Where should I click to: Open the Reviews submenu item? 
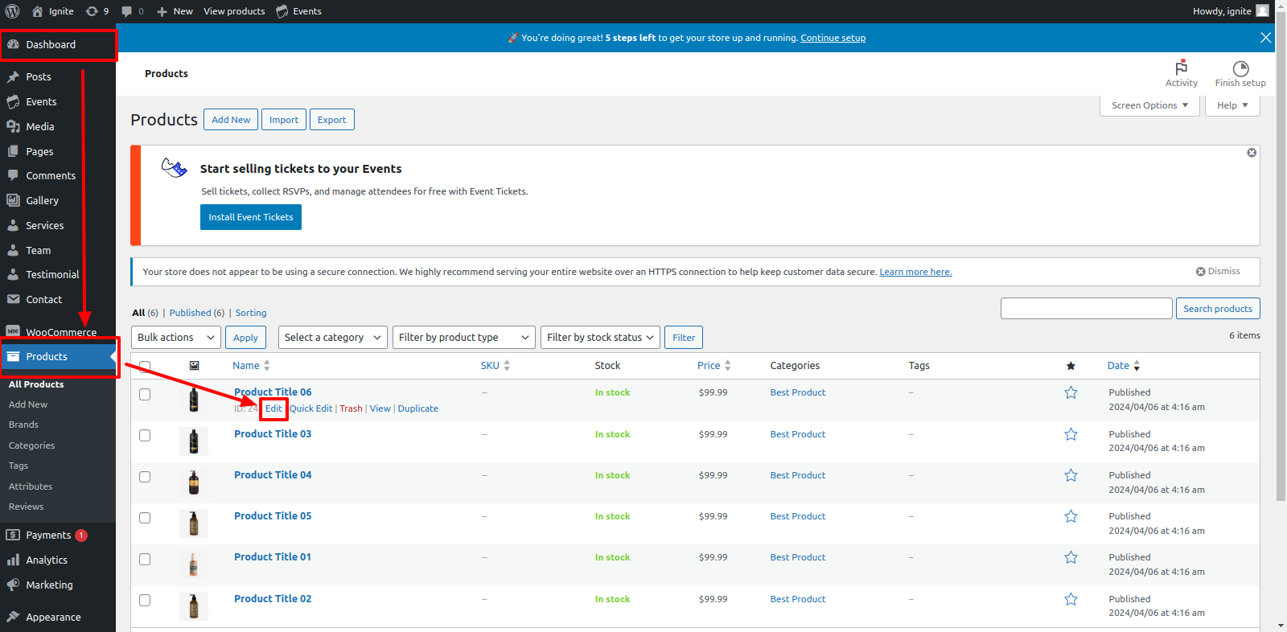26,507
